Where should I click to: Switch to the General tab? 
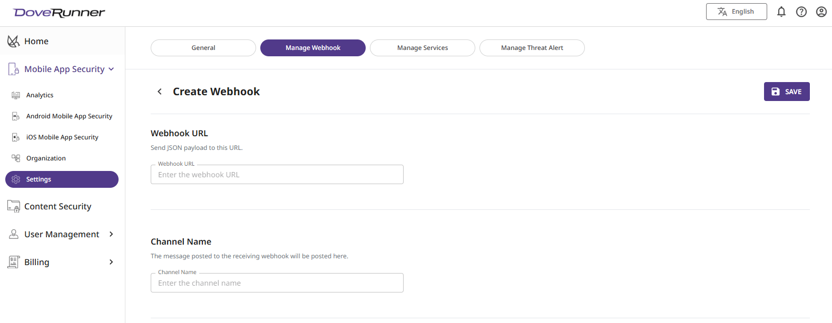coord(203,47)
